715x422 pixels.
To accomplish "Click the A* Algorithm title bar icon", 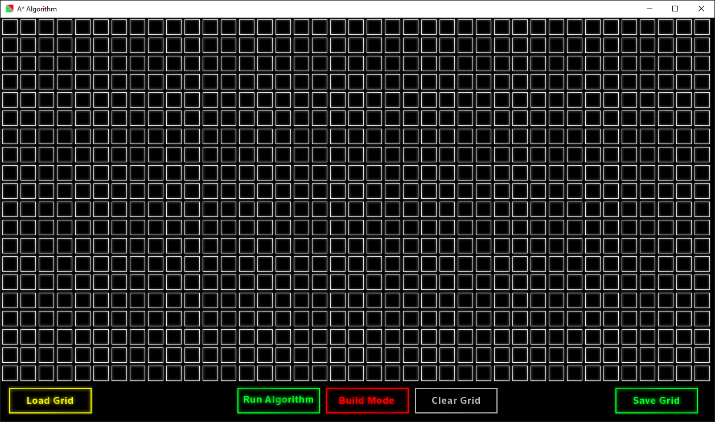I will pos(10,9).
